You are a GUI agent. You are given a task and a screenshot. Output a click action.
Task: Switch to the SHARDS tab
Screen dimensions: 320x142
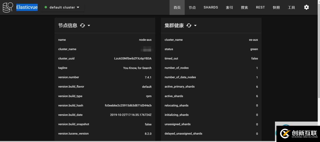pos(211,7)
